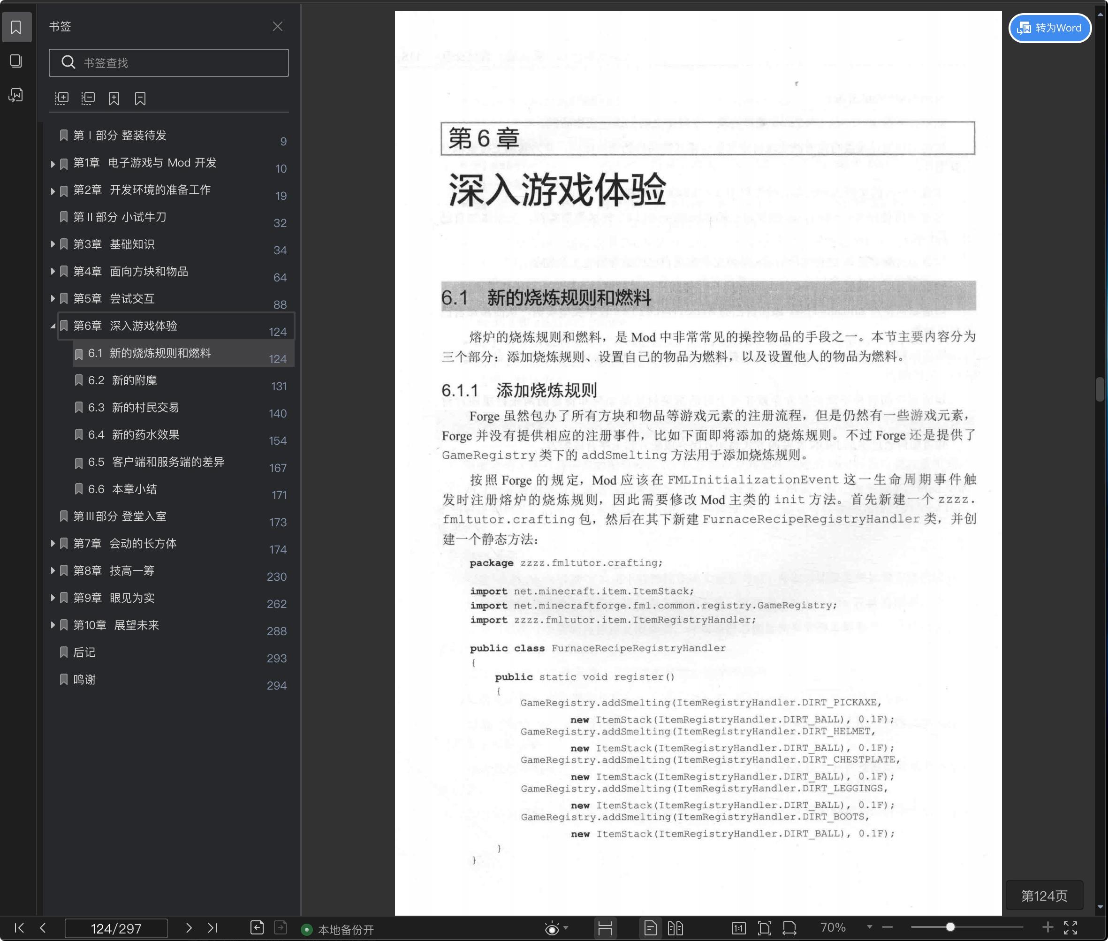Click the go back to previous view icon
The height and width of the screenshot is (941, 1108).
click(257, 928)
